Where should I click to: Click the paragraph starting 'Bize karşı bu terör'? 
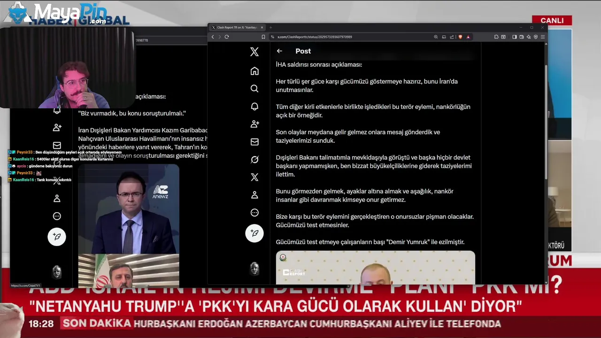click(375, 221)
